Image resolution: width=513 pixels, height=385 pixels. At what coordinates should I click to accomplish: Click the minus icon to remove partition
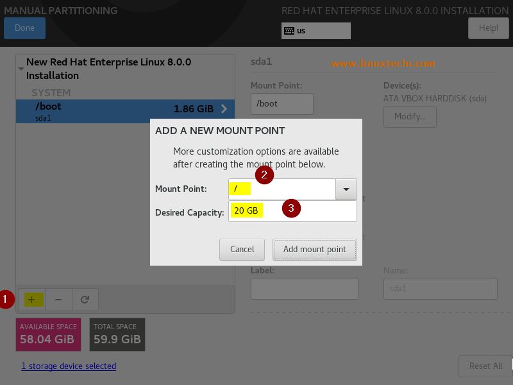[x=58, y=300]
